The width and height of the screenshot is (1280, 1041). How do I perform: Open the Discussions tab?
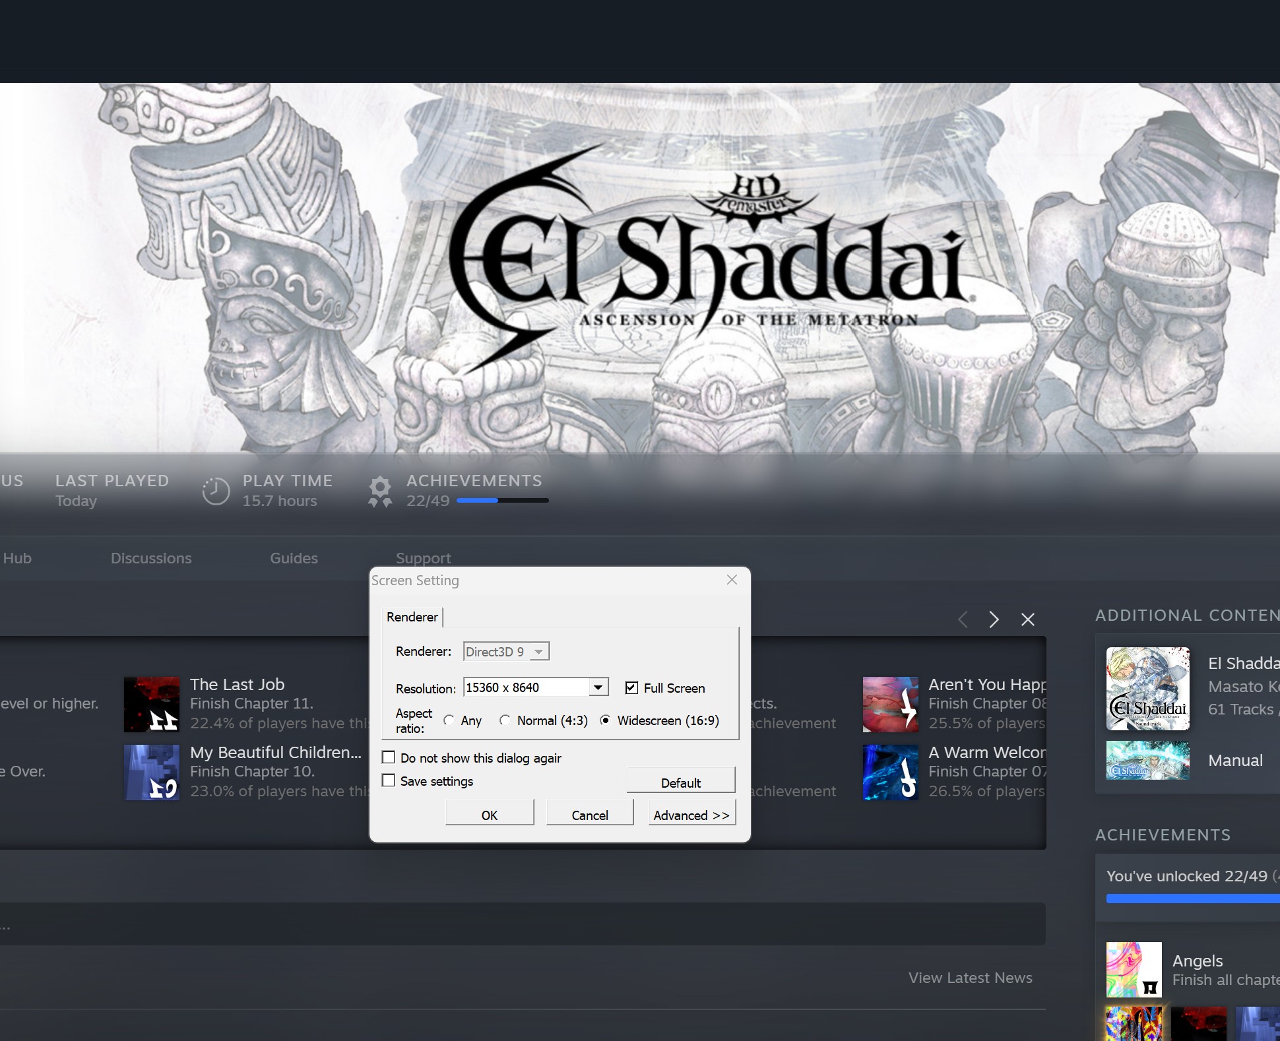coord(151,558)
